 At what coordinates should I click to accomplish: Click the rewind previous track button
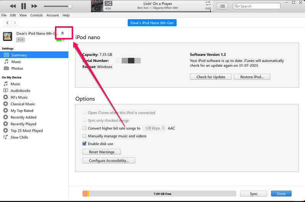coord(13,6)
